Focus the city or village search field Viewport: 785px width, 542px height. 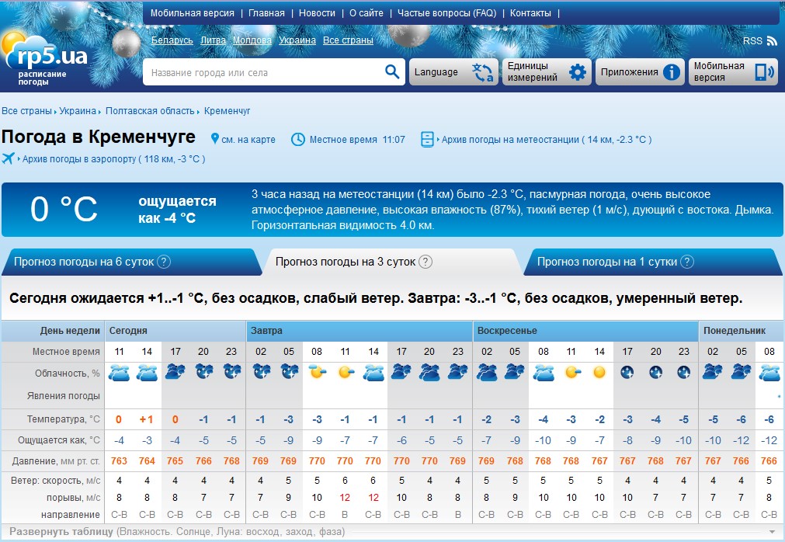(x=264, y=72)
